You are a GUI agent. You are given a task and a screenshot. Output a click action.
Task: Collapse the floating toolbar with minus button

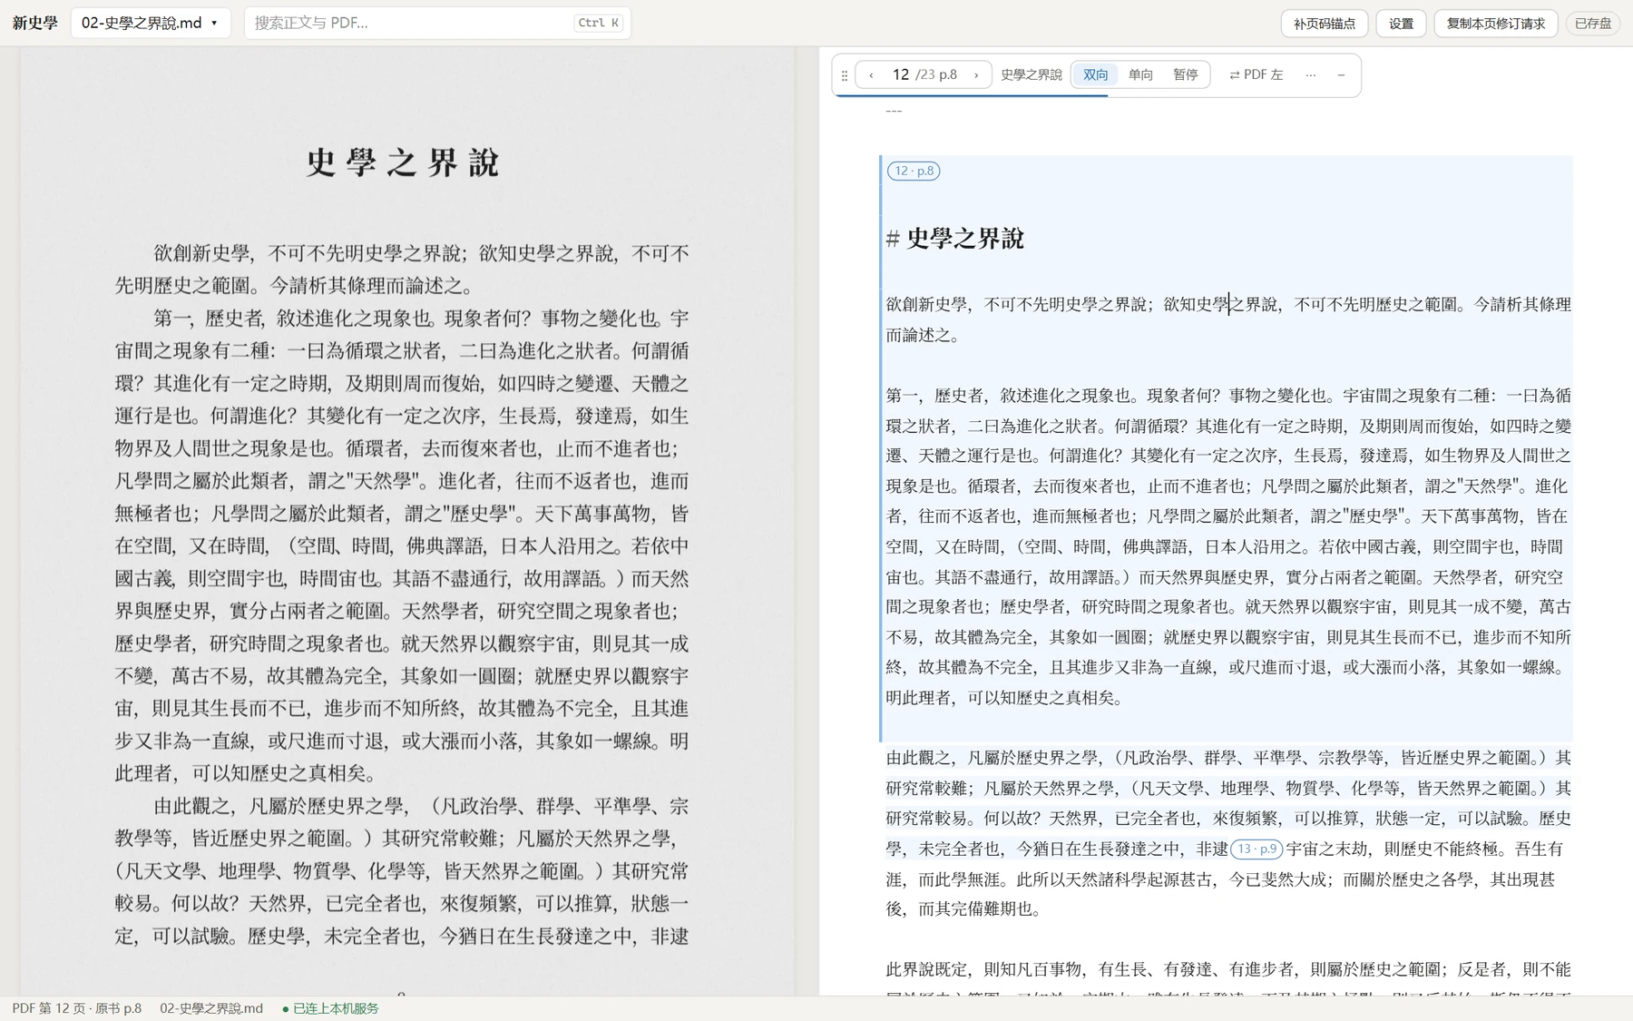[1341, 75]
